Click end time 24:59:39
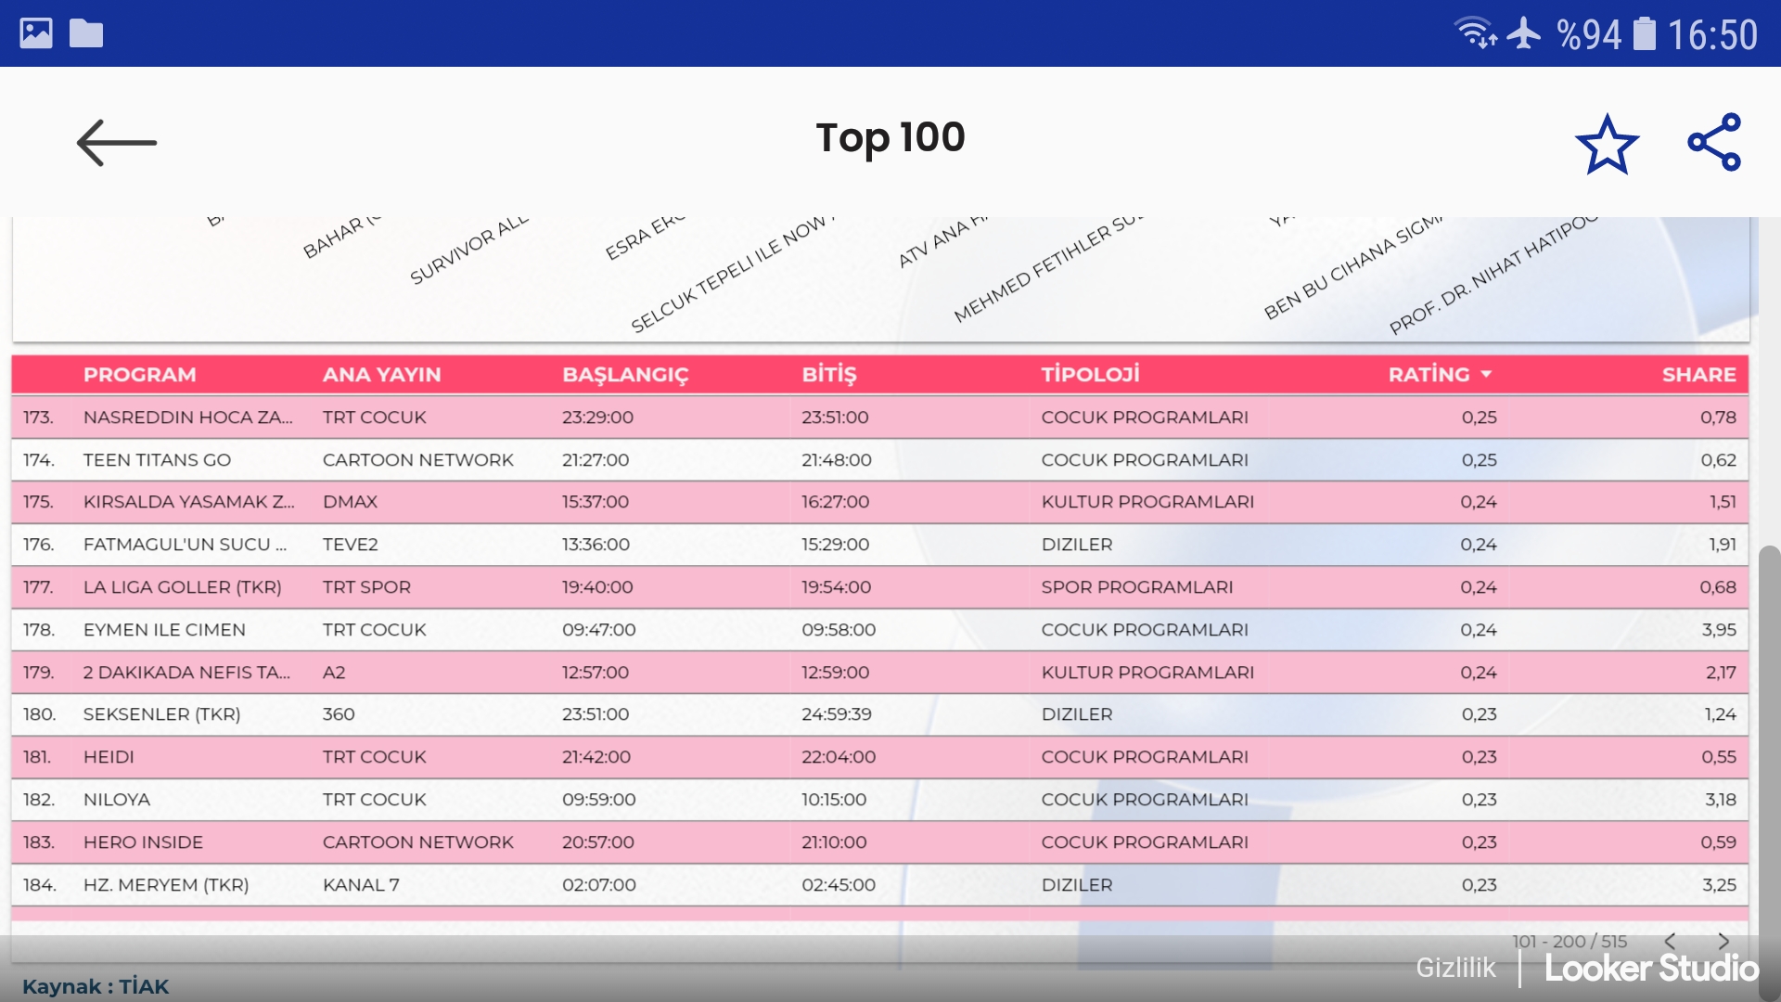The image size is (1781, 1002). click(837, 714)
